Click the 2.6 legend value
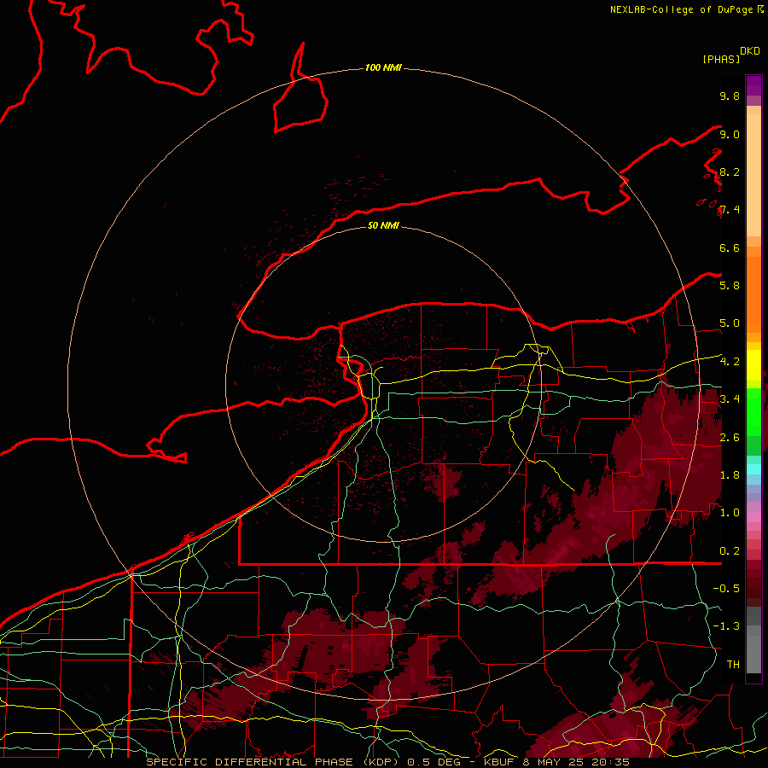The image size is (768, 768). pos(730,438)
